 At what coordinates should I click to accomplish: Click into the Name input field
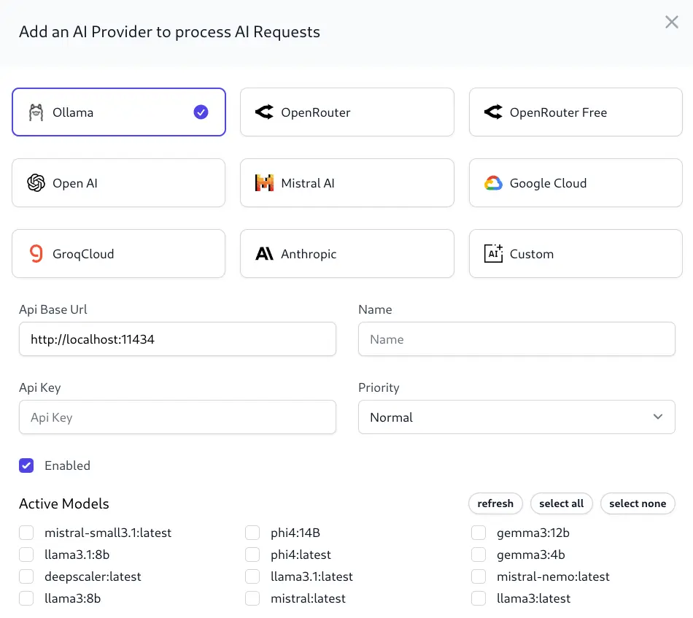coord(516,339)
